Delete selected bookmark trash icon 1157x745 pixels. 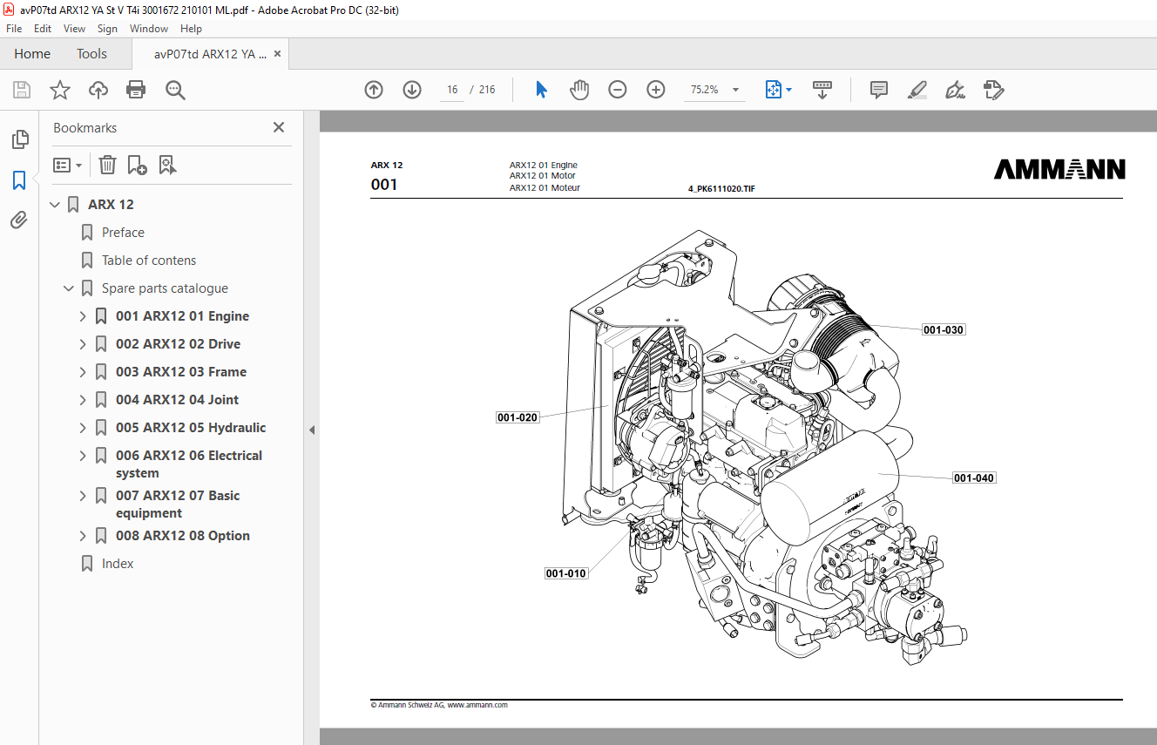coord(107,165)
